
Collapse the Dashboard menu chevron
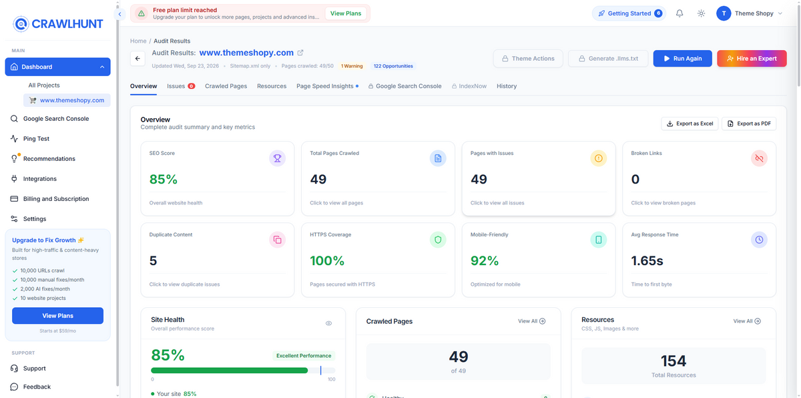point(102,67)
